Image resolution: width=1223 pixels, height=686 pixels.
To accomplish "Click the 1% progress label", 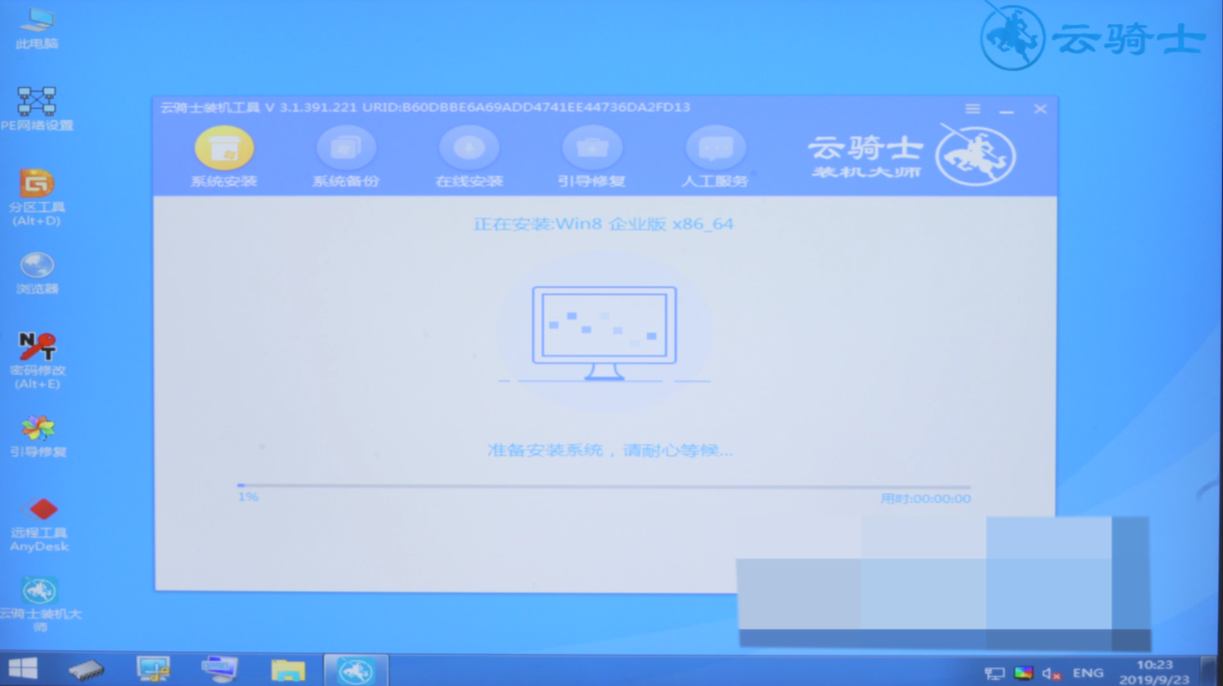I will click(x=248, y=497).
